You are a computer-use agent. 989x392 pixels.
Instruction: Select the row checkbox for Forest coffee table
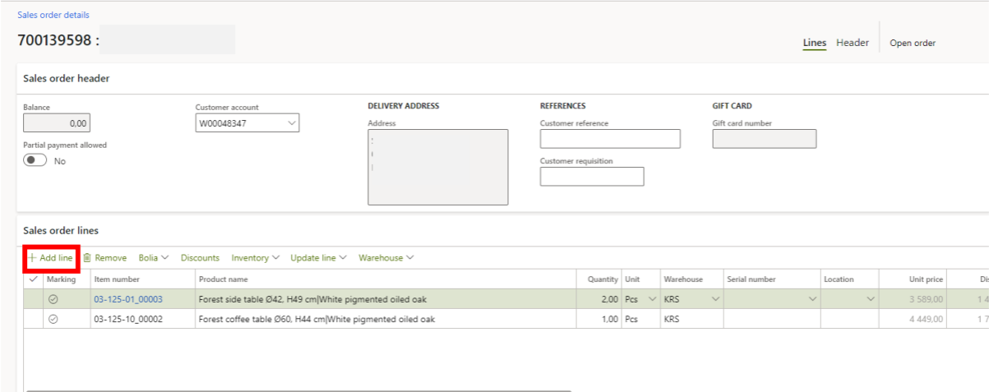click(x=33, y=319)
